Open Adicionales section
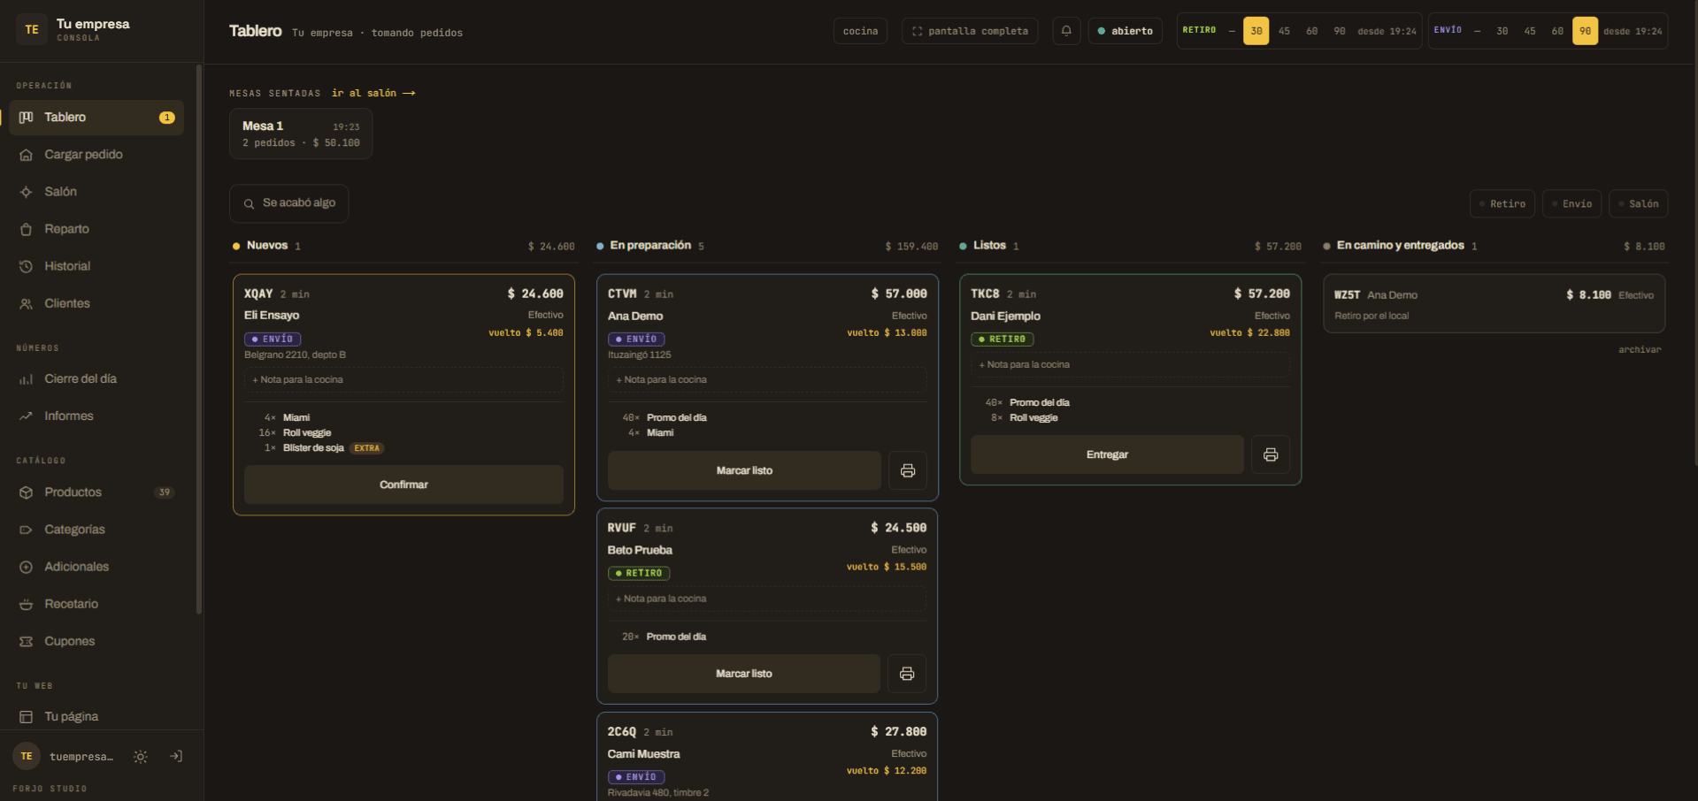The width and height of the screenshot is (1698, 801). pos(96,567)
